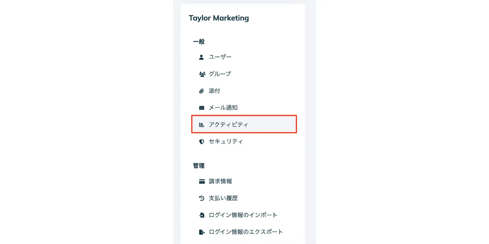The width and height of the screenshot is (489, 244).
Task: Click the export file icon for ログイン情報のエクスポート
Action: [201, 232]
